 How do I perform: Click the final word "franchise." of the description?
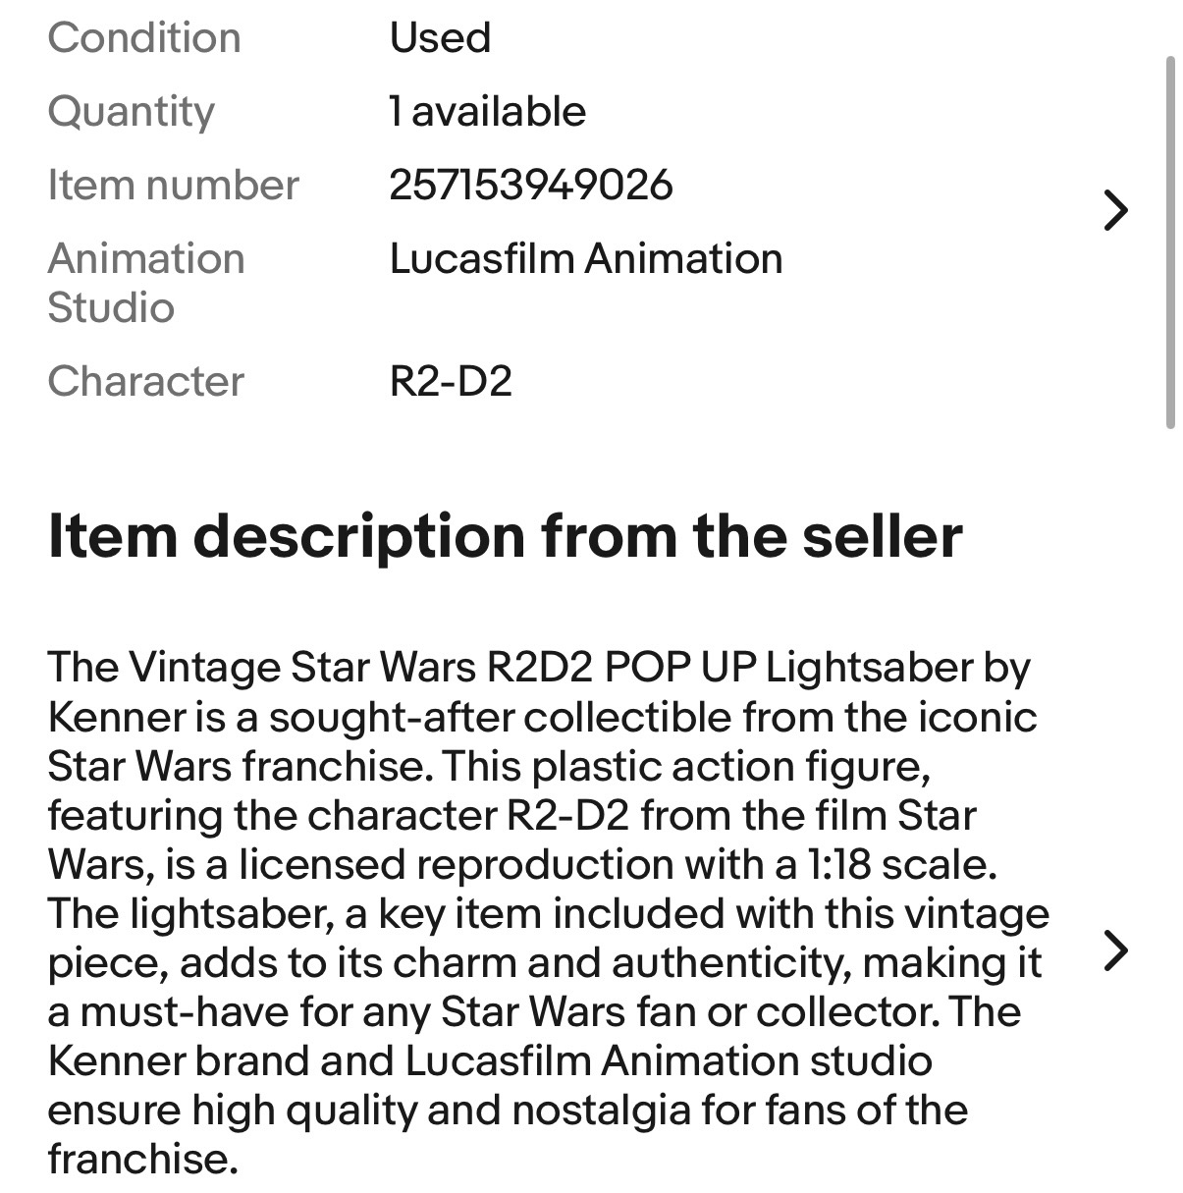143,1160
